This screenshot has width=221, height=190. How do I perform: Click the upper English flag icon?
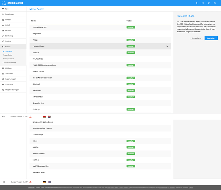(x=49, y=117)
